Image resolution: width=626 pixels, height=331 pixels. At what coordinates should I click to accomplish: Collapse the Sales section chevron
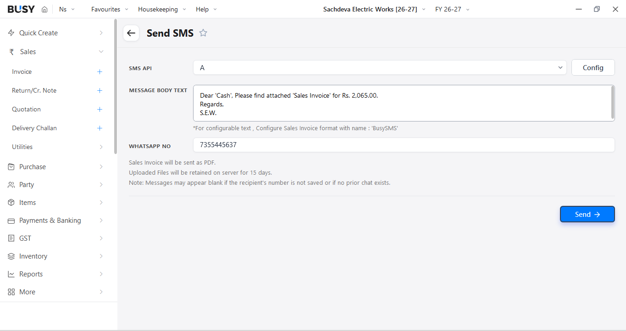[x=101, y=52]
